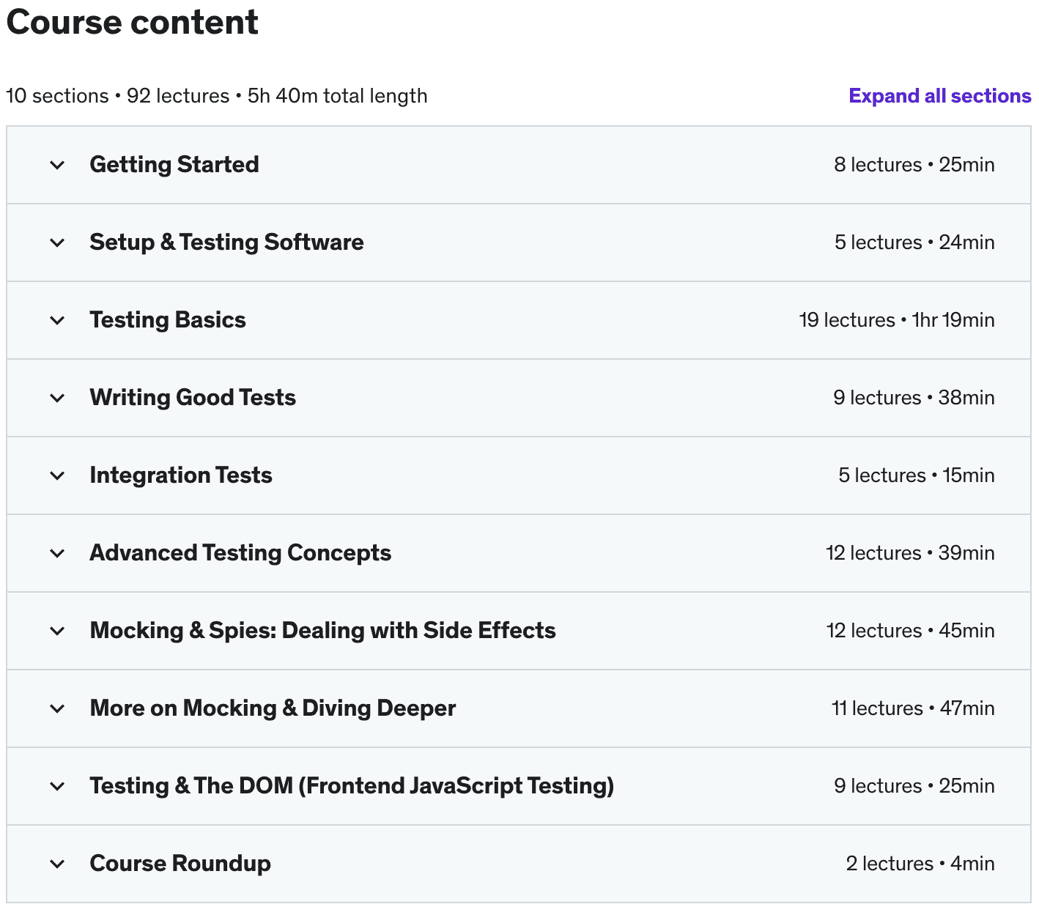Viewport: 1039px width, 915px height.
Task: Toggle the Course Roundup chevron
Action: tap(57, 864)
